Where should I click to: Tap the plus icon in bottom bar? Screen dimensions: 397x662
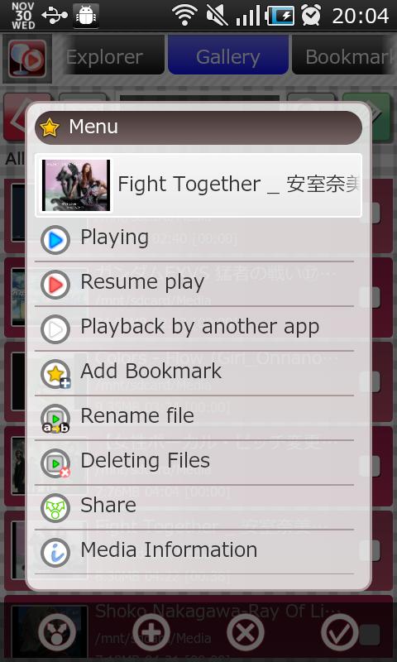[151, 632]
